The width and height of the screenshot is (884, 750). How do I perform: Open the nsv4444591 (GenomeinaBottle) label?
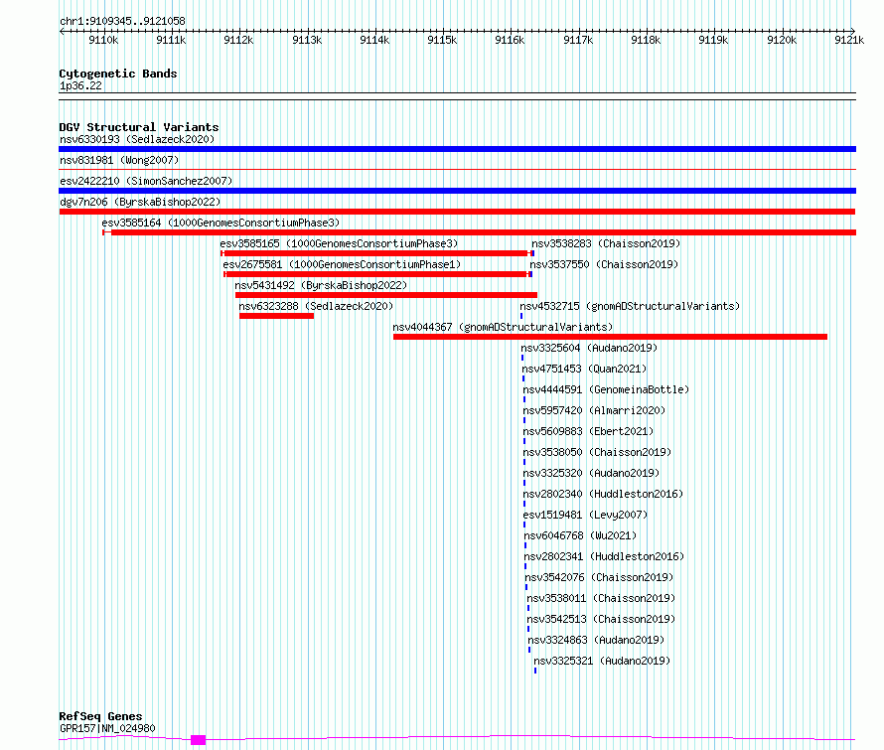(x=606, y=389)
